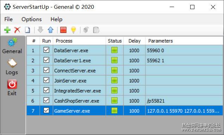This screenshot has height=135, width=224.
Task: Click the blue Move Up arrow icon
Action: pyautogui.click(x=51, y=30)
